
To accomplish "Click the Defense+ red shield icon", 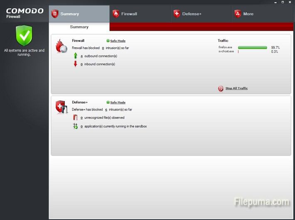I will [61, 107].
